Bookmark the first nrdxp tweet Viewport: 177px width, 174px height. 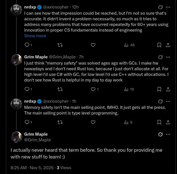159,45
